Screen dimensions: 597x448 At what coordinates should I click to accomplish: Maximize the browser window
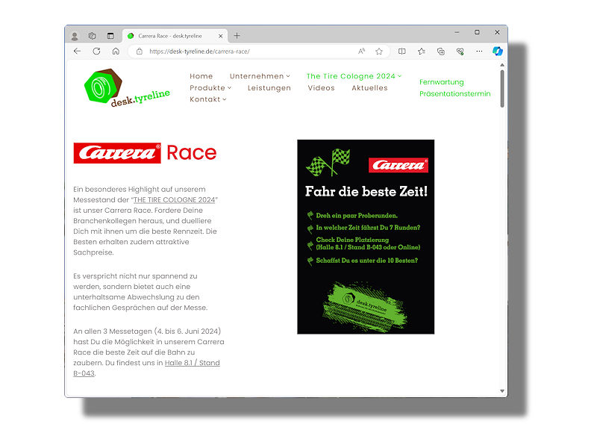click(477, 32)
